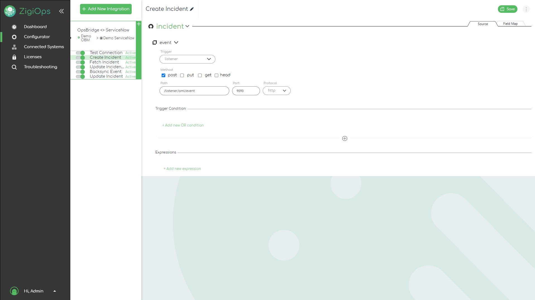Image resolution: width=535 pixels, height=300 pixels.
Task: Click the Save button
Action: click(507, 9)
